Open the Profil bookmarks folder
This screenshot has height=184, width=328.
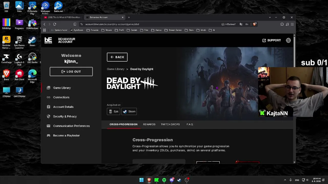(119, 30)
